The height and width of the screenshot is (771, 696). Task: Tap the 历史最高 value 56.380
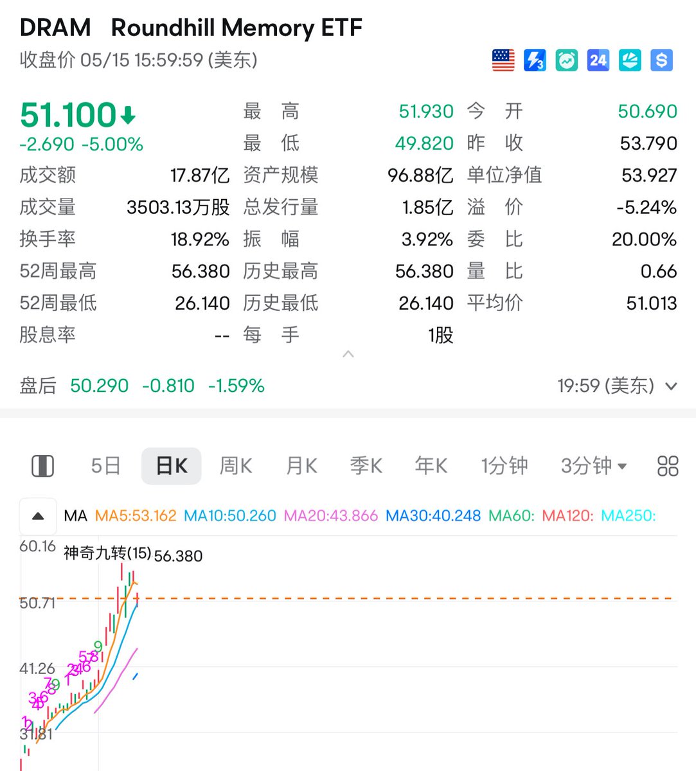click(425, 271)
